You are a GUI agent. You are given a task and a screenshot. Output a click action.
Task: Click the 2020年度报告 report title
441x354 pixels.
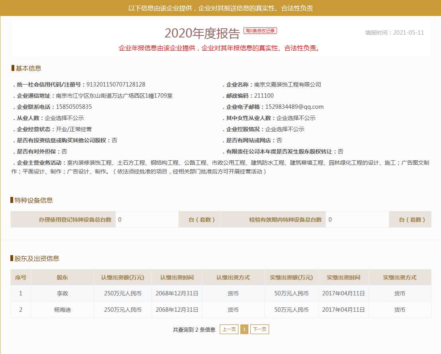202,33
